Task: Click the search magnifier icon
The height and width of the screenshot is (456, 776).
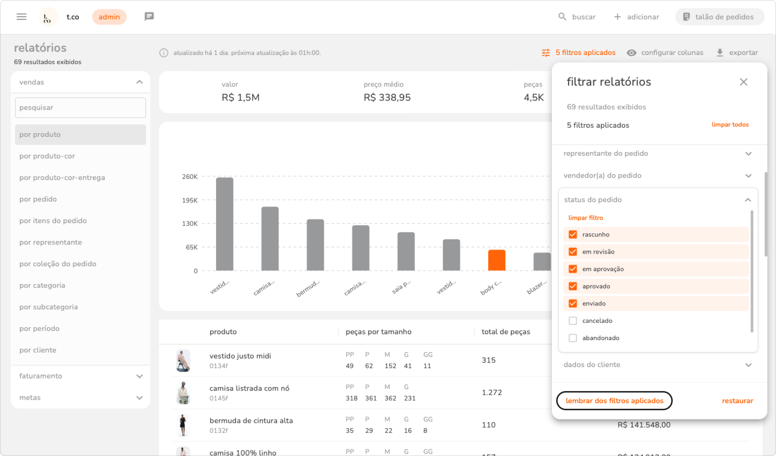Action: 562,17
